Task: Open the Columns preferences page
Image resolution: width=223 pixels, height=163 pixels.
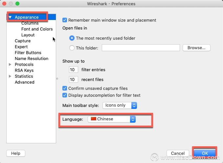Action: [30, 23]
